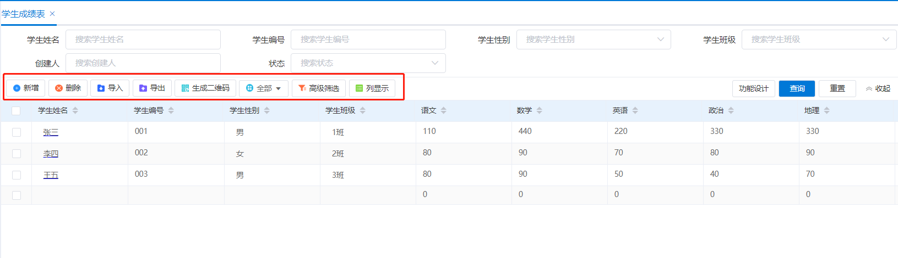
Task: Click the class cell 2班
Action: (x=338, y=154)
